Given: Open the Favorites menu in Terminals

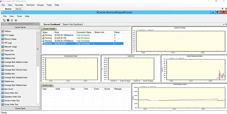Looking at the screenshot, I should (x=19, y=5).
